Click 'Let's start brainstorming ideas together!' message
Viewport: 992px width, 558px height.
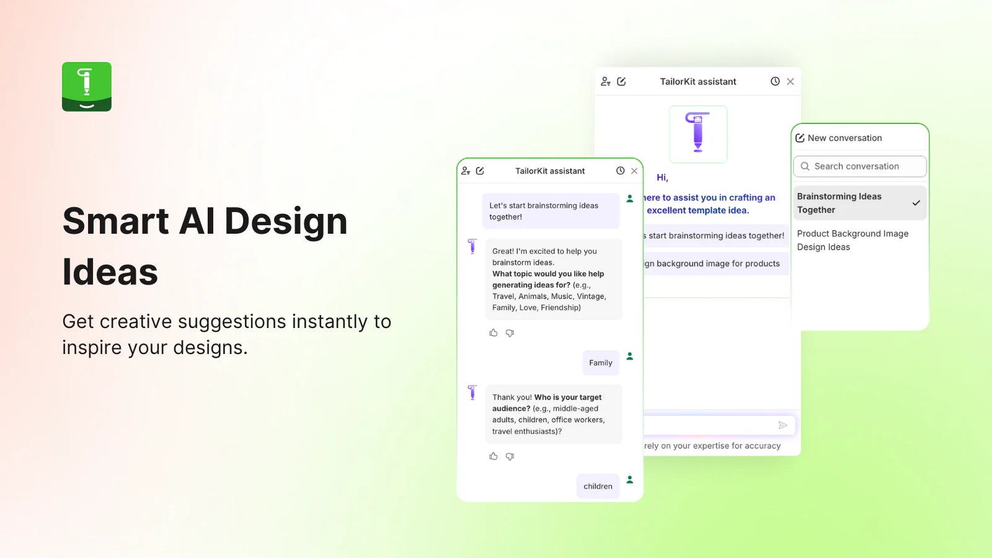(551, 211)
